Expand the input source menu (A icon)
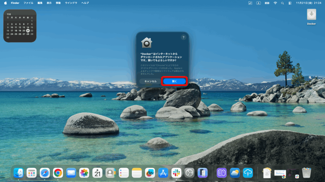The image size is (325, 182). point(259,3)
